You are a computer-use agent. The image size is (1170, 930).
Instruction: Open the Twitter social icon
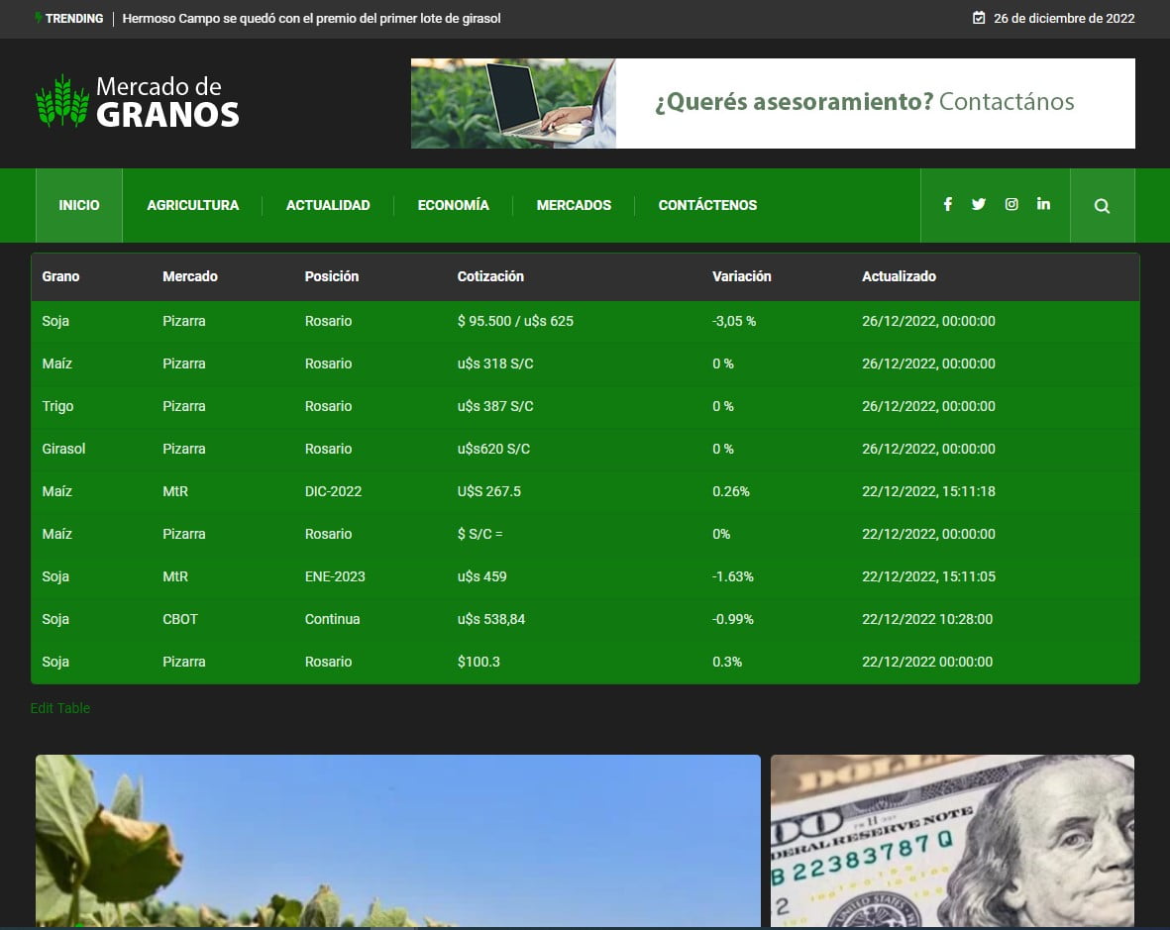tap(978, 204)
